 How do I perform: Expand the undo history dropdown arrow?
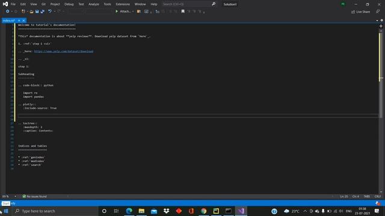55,11
